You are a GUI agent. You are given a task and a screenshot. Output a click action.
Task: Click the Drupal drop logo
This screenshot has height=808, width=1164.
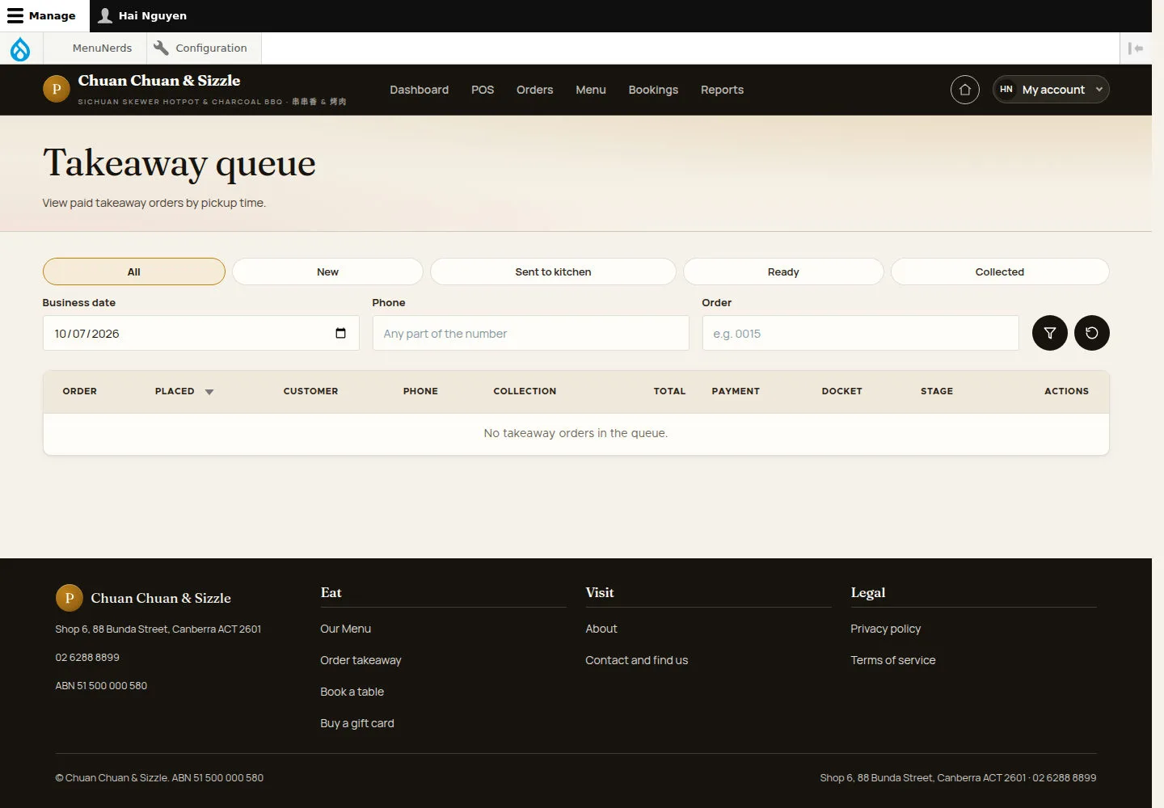(x=20, y=48)
